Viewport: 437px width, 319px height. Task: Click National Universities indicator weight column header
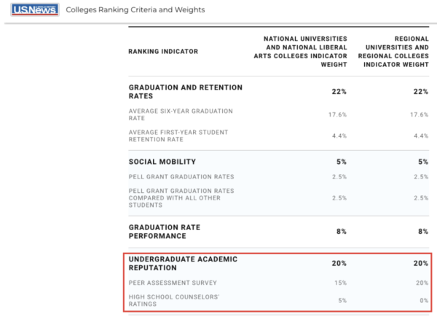300,52
